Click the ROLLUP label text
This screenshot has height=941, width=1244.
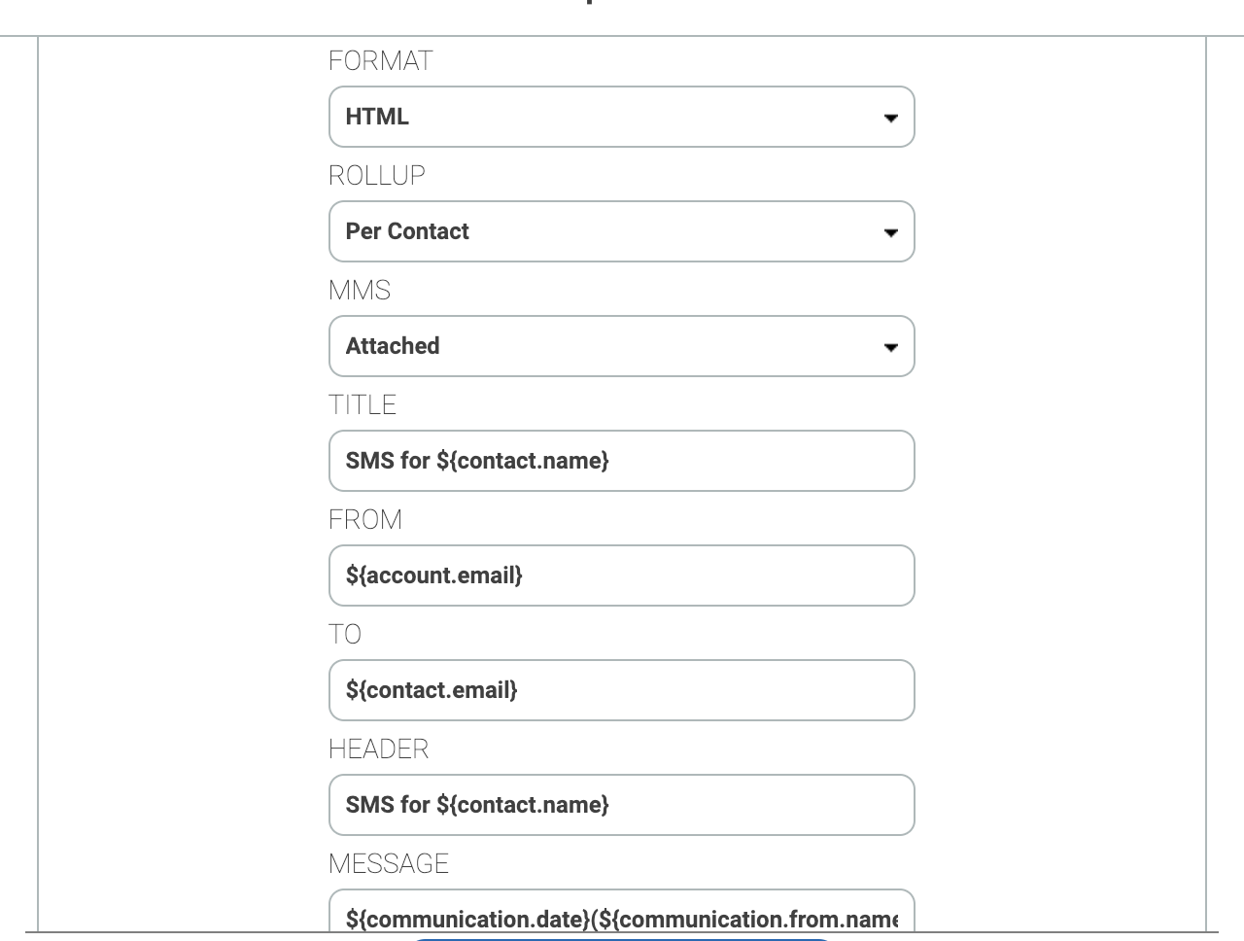tap(377, 176)
